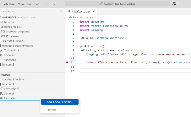Open local folder Connections item
The image size is (191, 117).
pos(11,89)
